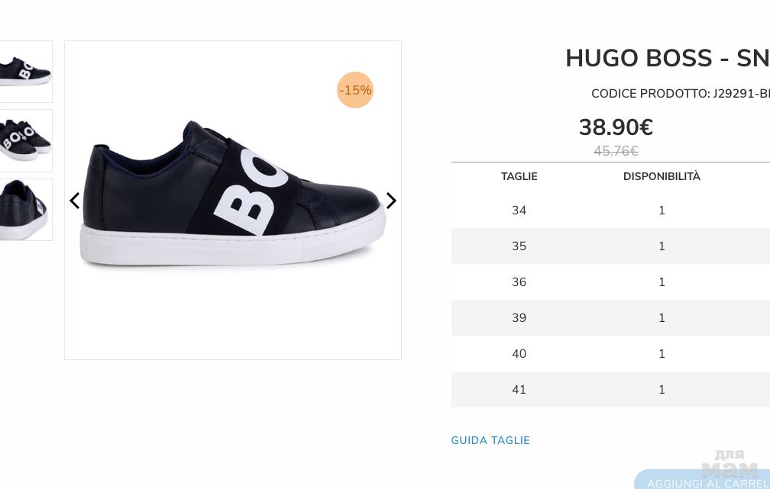
Task: Select the first shoe thumbnail
Action: click(x=26, y=72)
